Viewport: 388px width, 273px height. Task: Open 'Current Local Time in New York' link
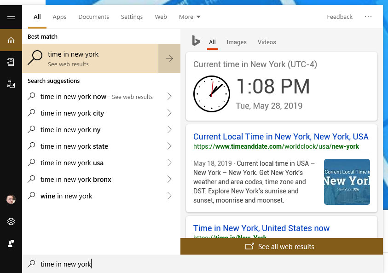click(281, 137)
